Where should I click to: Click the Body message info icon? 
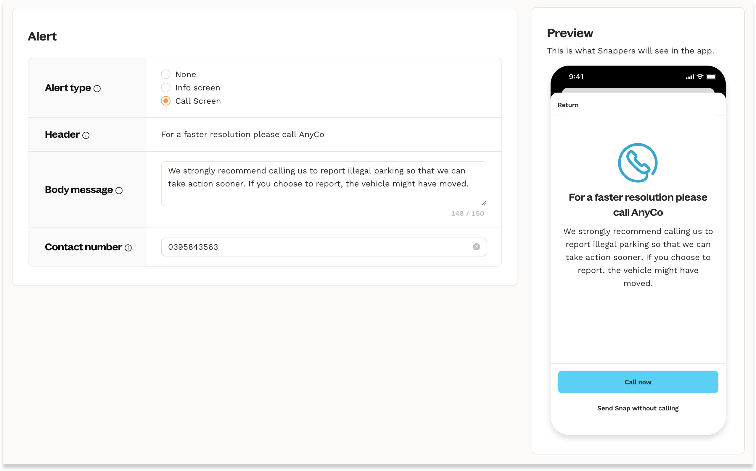click(119, 191)
